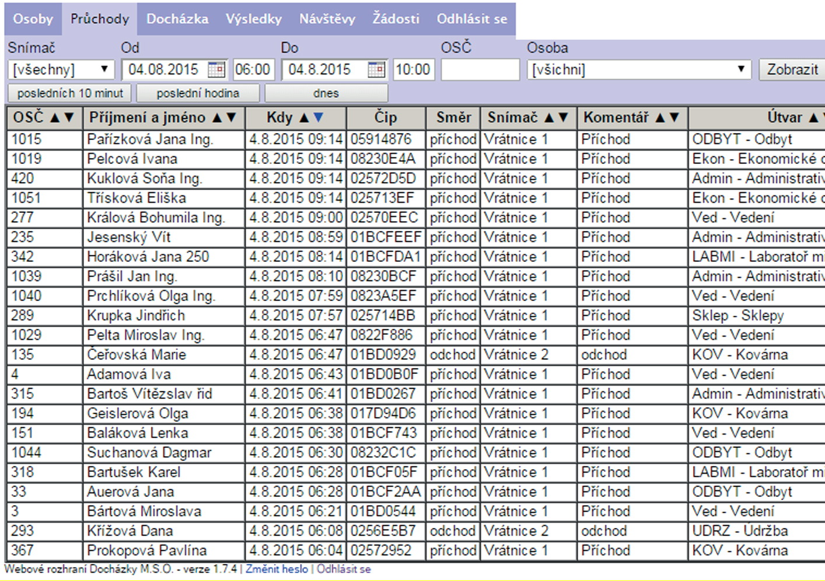Click the name Čeřovská Marie
Image resolution: width=825 pixels, height=581 pixels.
(137, 355)
